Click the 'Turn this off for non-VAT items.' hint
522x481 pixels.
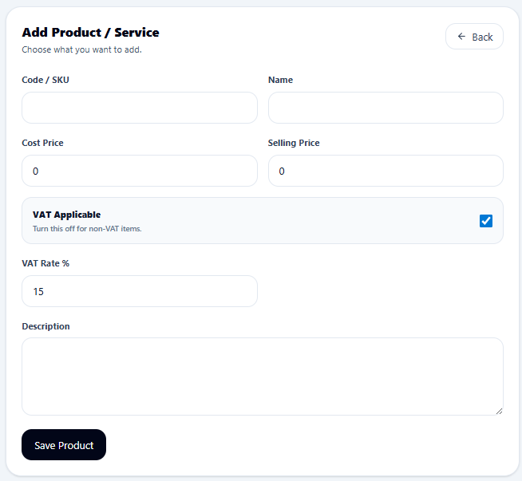coord(87,228)
